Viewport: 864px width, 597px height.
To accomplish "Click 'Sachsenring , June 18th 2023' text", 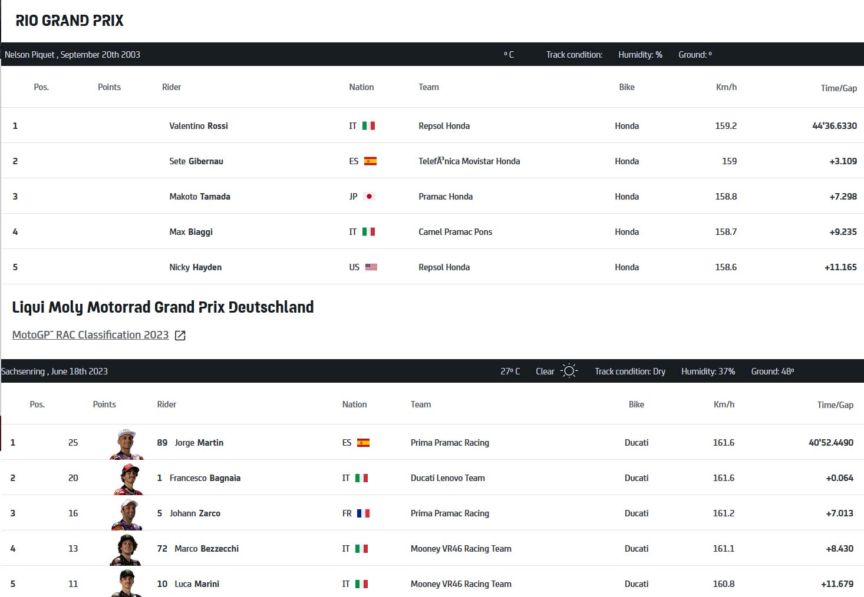I will point(55,372).
